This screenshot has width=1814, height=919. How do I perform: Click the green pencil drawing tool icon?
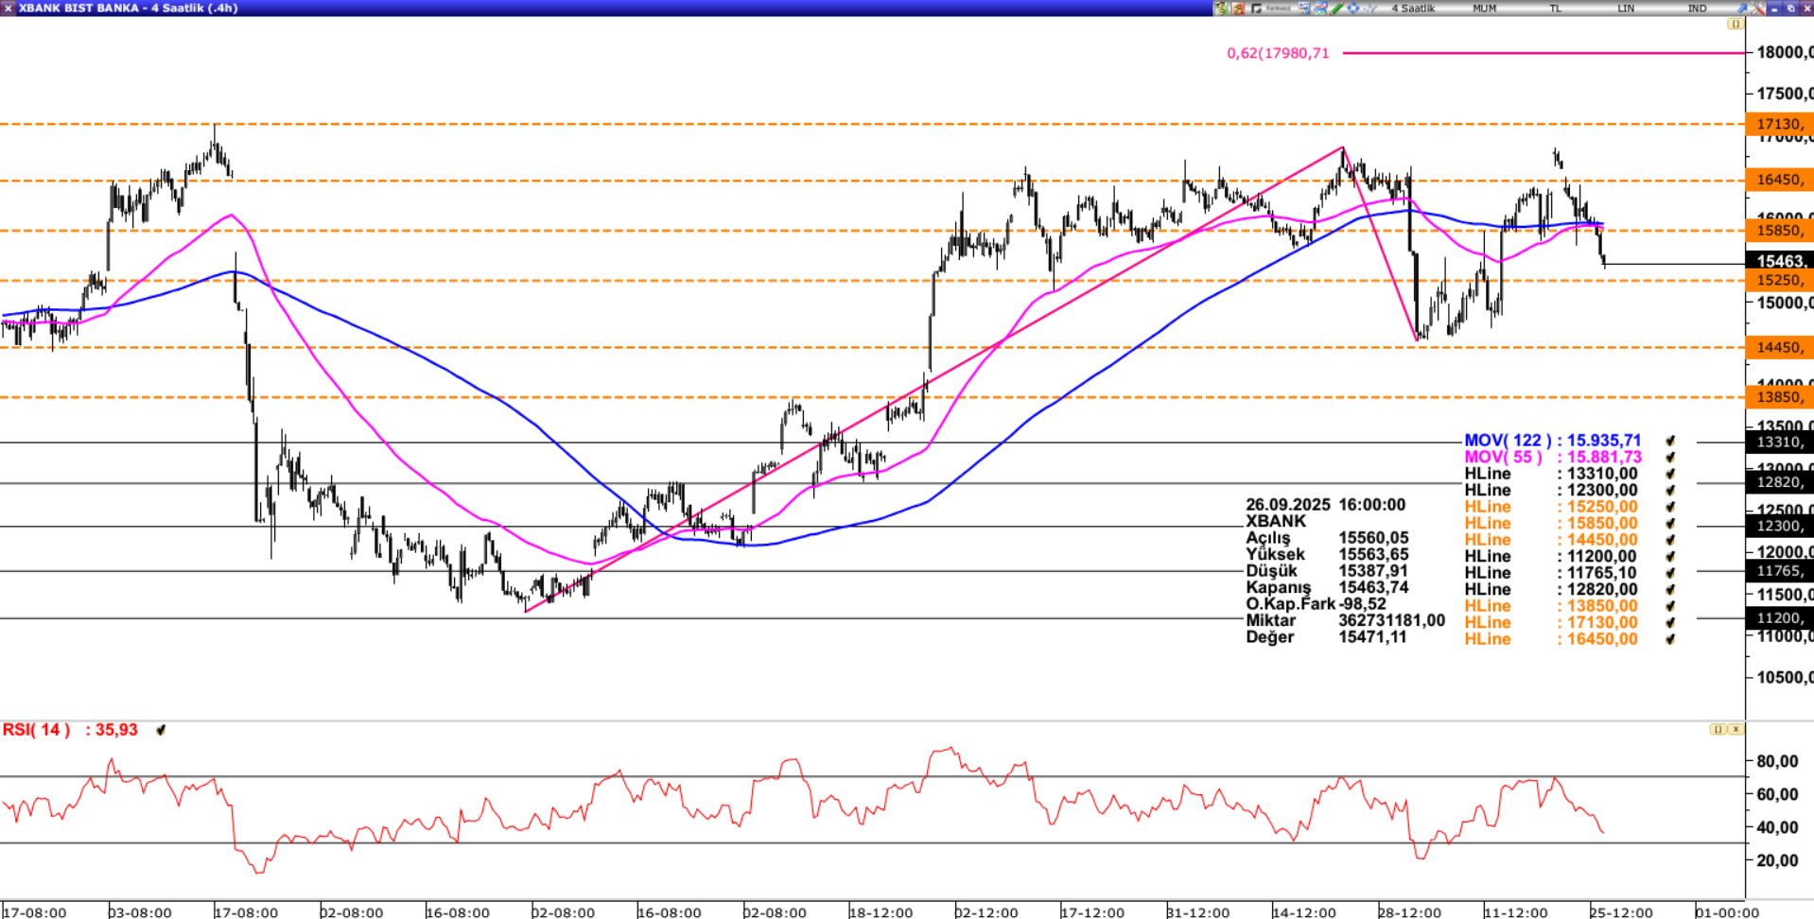click(1337, 8)
